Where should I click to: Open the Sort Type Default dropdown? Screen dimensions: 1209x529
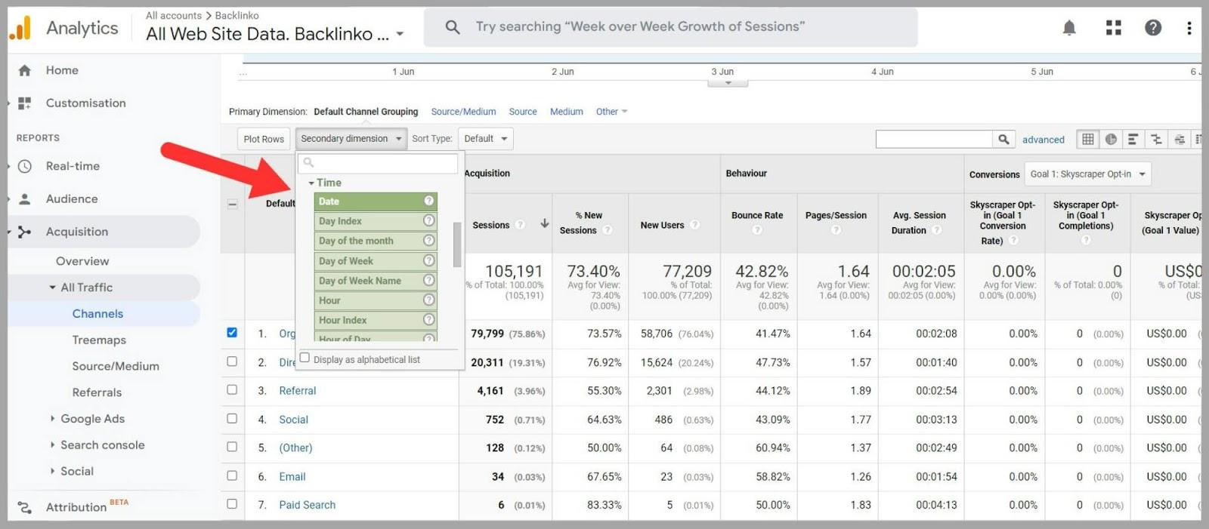tap(485, 139)
